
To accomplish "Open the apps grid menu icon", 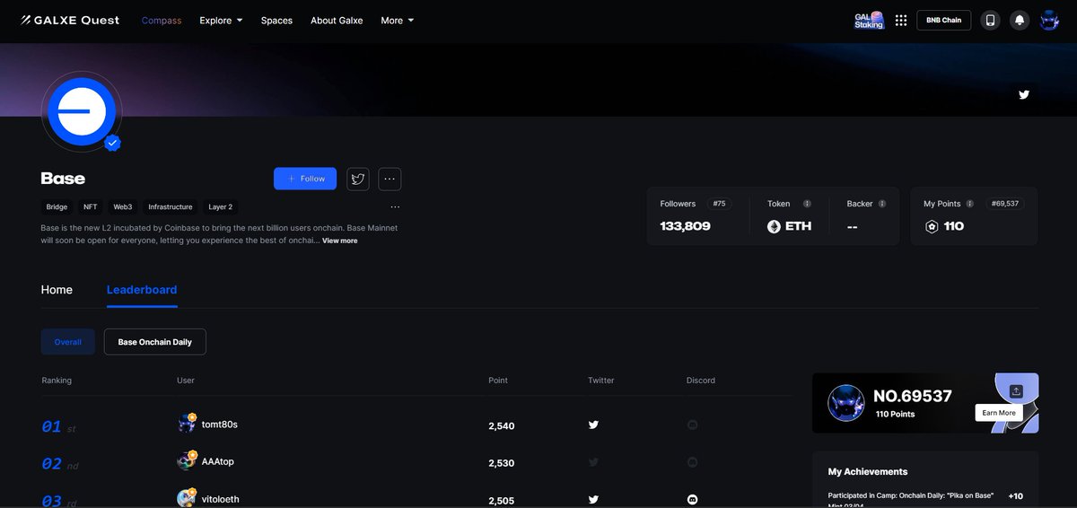I will pyautogui.click(x=901, y=20).
